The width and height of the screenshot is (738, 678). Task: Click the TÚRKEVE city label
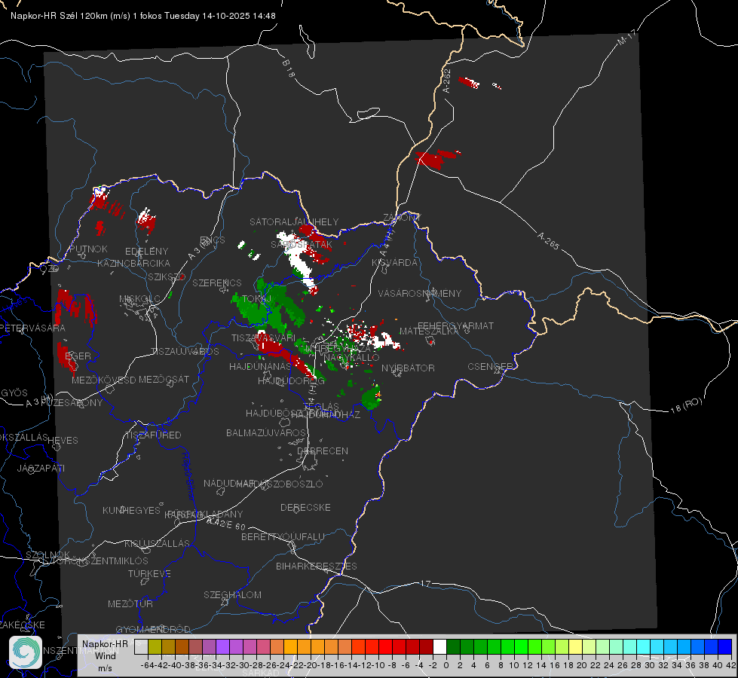pyautogui.click(x=150, y=573)
